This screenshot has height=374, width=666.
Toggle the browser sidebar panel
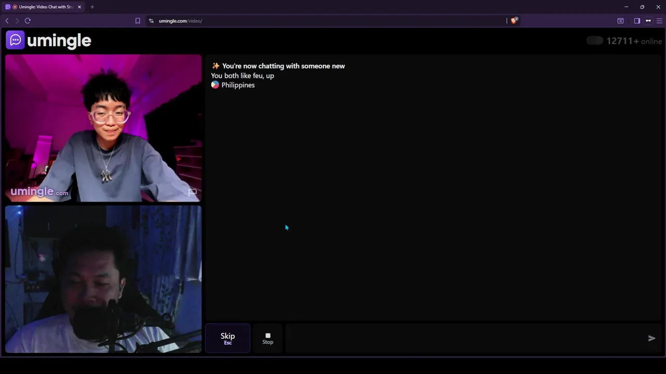(637, 21)
